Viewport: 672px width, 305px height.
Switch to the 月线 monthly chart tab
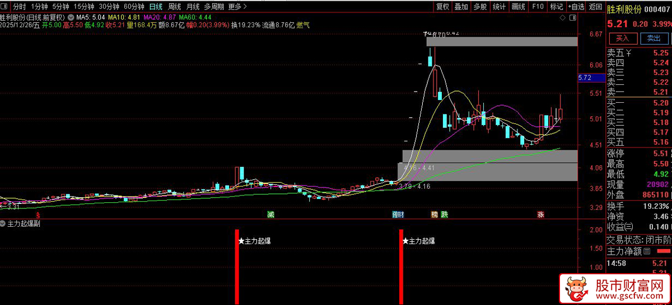point(193,7)
